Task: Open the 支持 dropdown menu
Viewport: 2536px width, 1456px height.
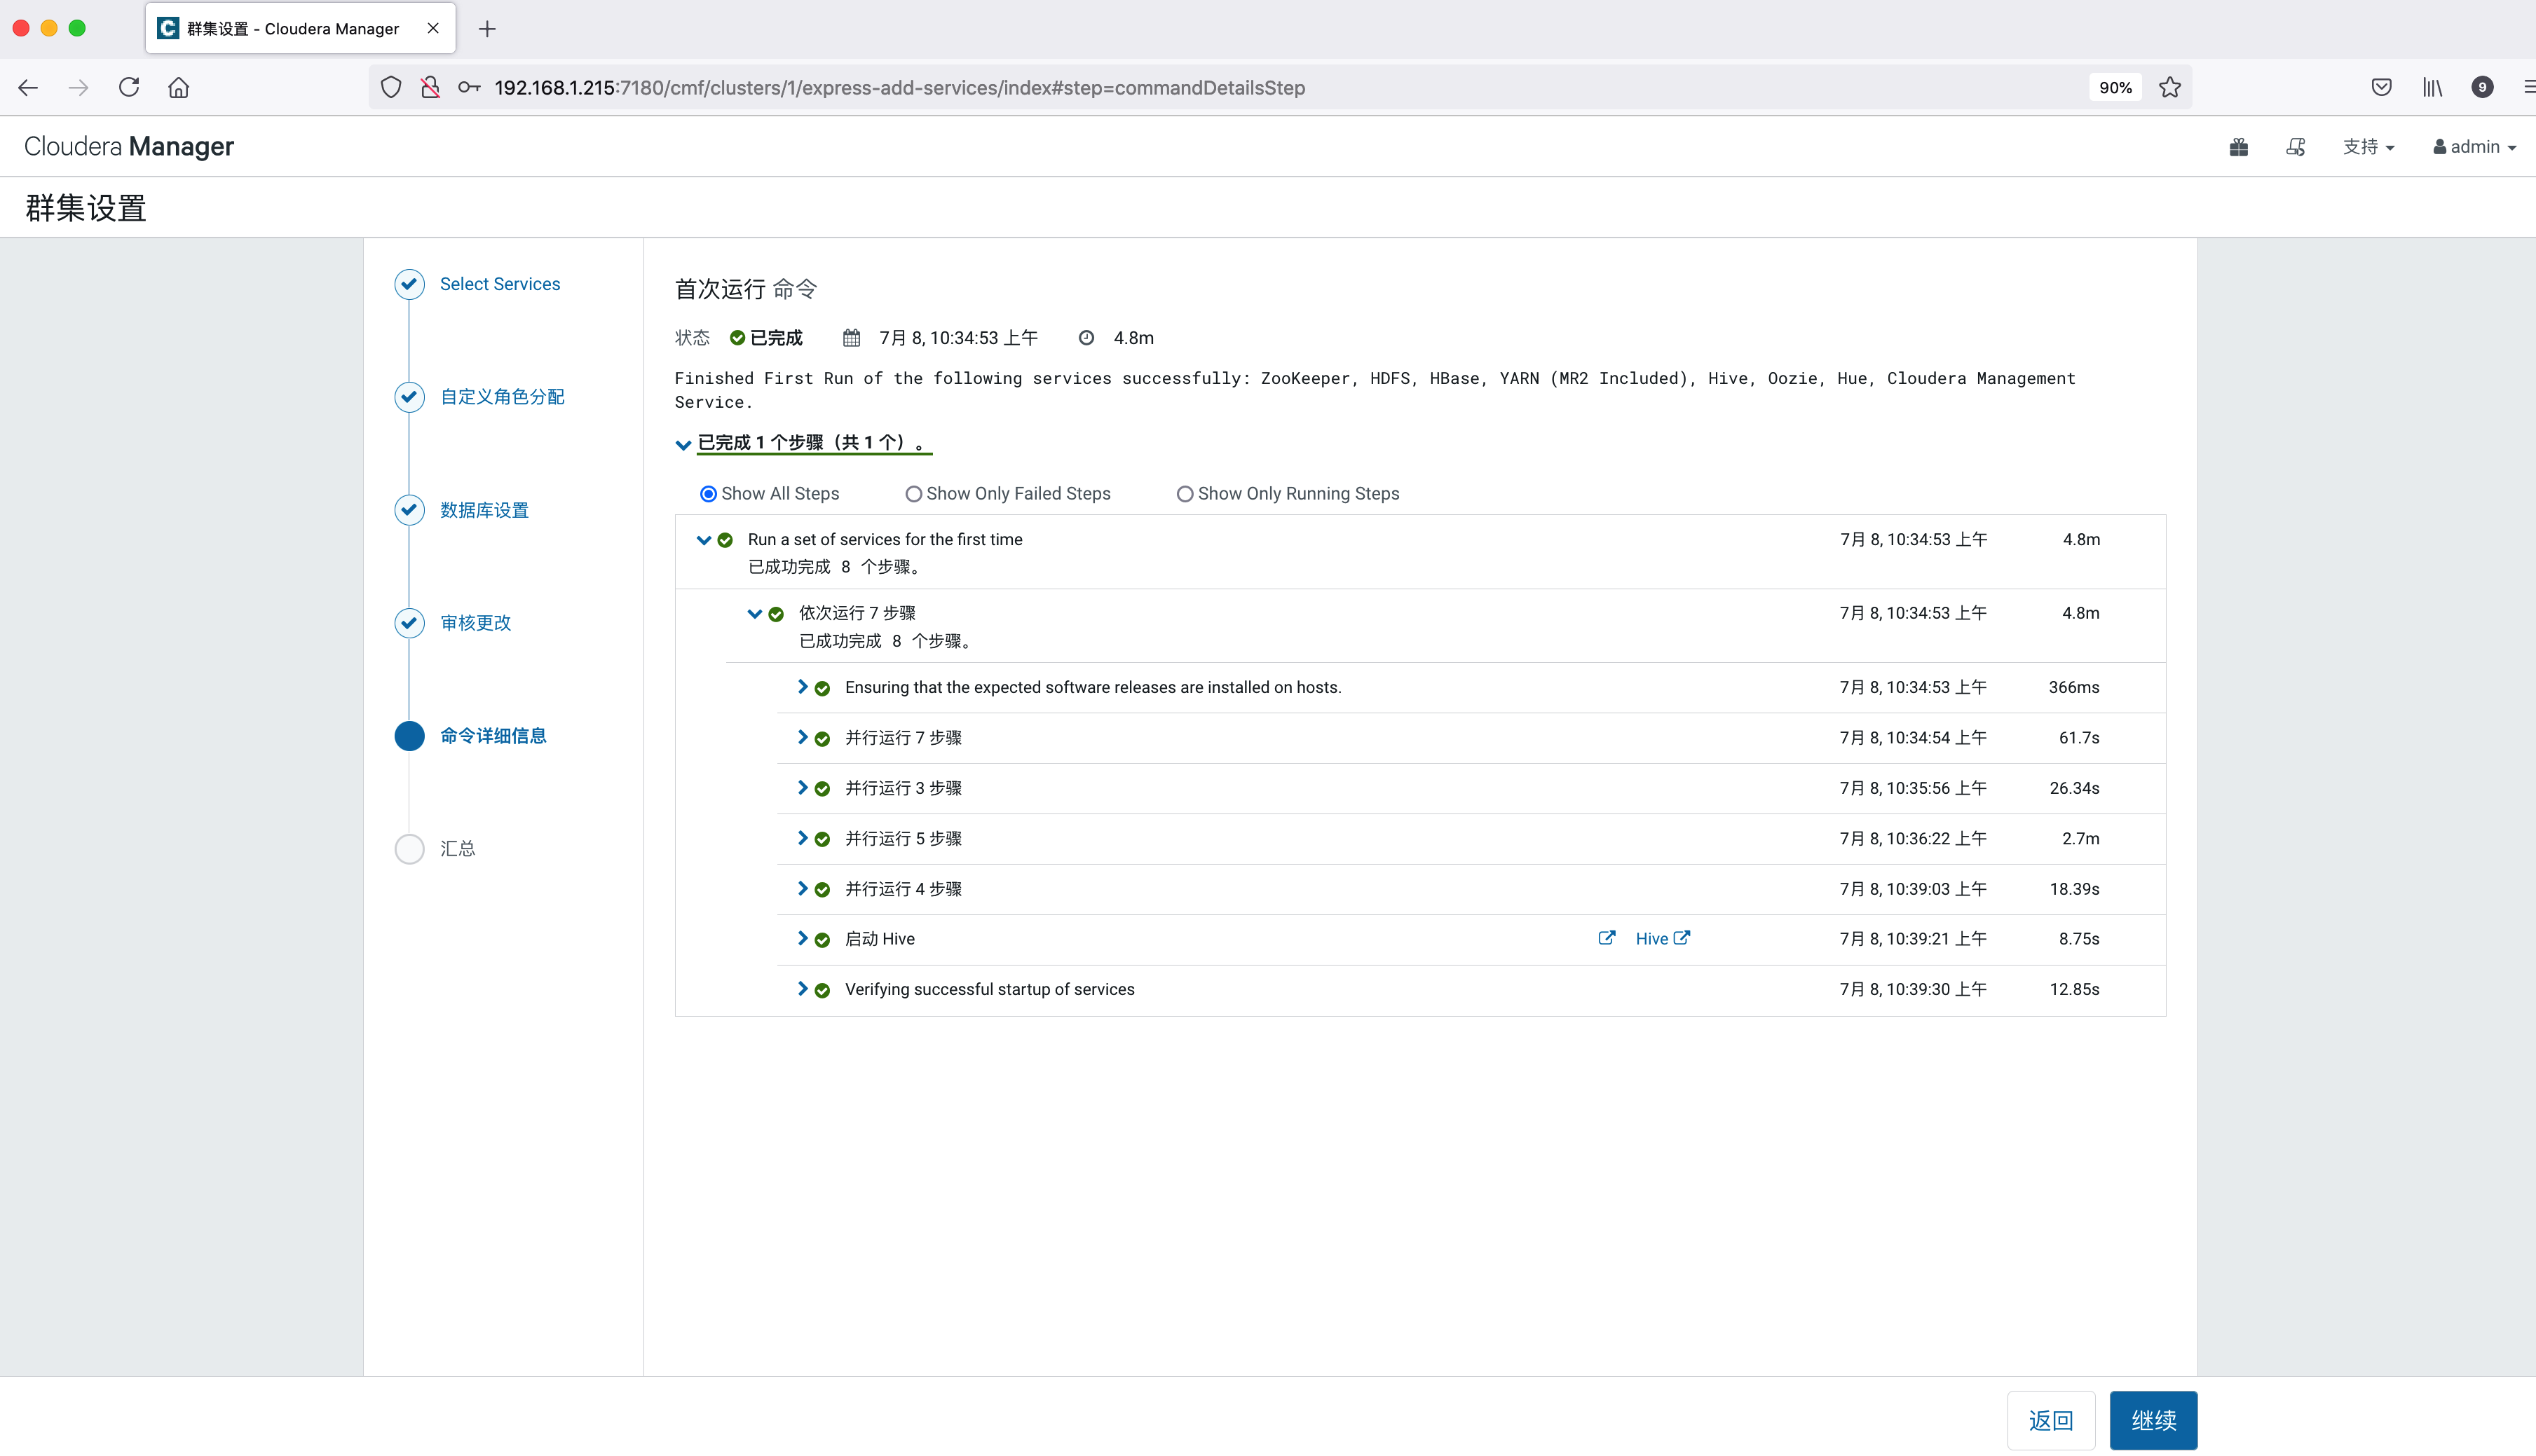Action: [2368, 147]
